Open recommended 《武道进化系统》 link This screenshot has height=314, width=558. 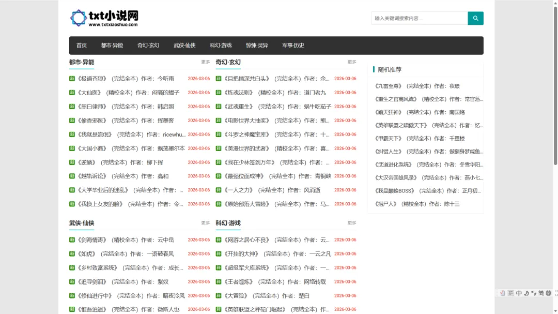(x=428, y=165)
